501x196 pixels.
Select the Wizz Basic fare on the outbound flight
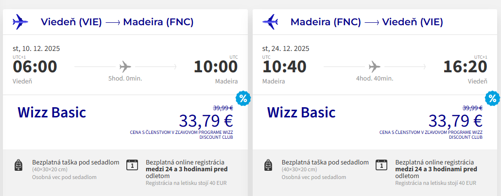[52, 113]
